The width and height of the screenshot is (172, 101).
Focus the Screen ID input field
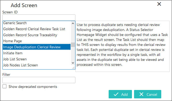[39, 18]
